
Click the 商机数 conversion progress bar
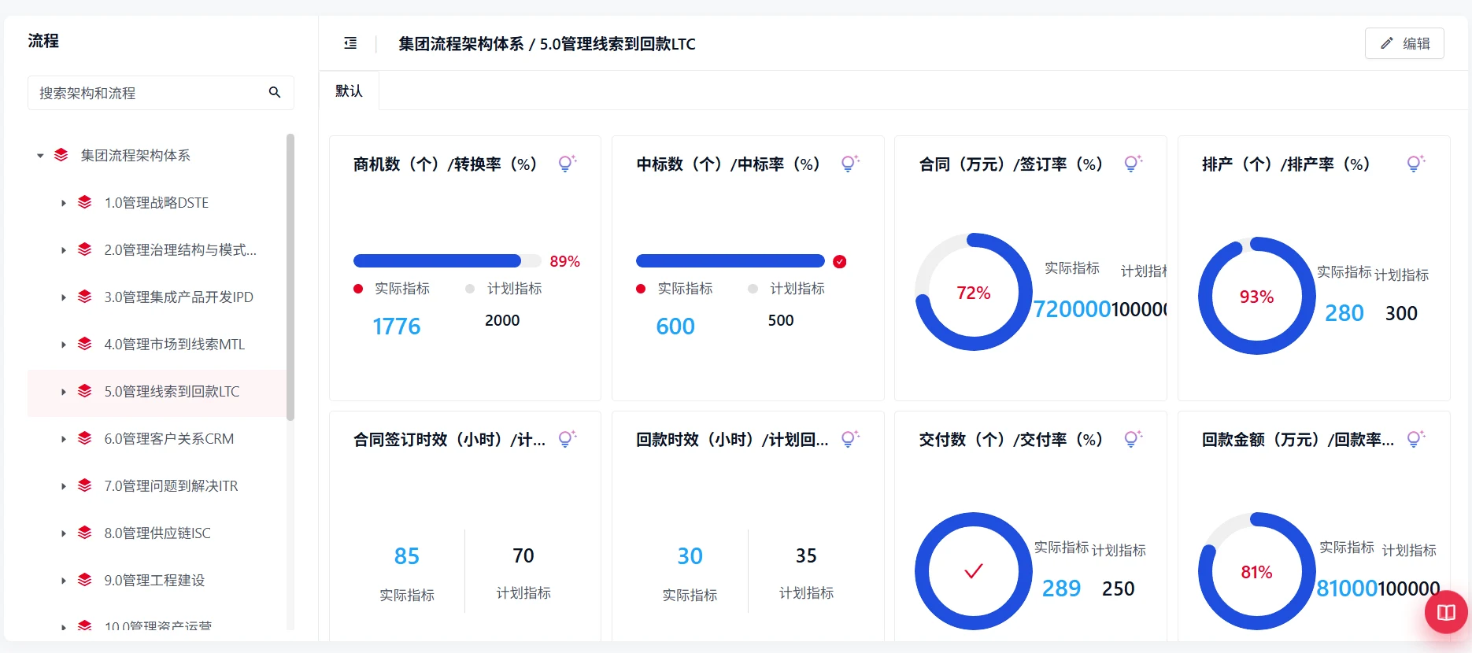447,261
